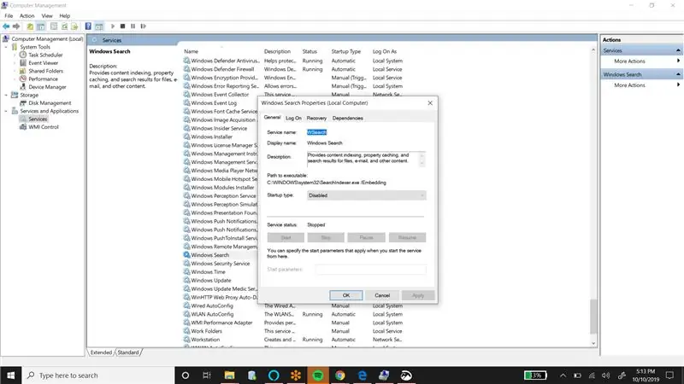
Task: Open the File menu
Action: point(9,15)
